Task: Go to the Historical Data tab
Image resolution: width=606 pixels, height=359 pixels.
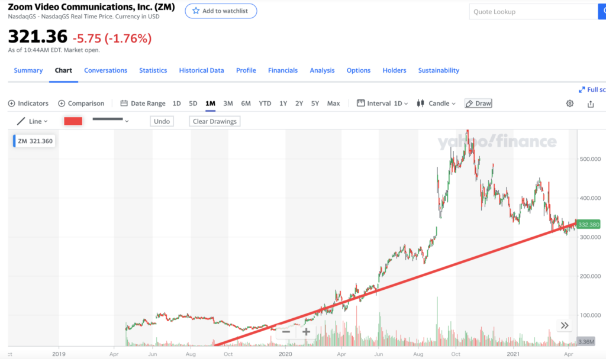Action: [201, 70]
